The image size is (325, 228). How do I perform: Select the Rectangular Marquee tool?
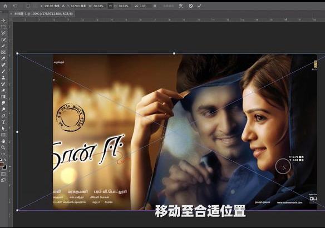[x=3, y=27]
